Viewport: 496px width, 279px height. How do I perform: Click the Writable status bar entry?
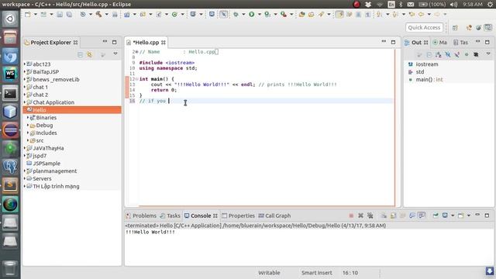coord(269,273)
